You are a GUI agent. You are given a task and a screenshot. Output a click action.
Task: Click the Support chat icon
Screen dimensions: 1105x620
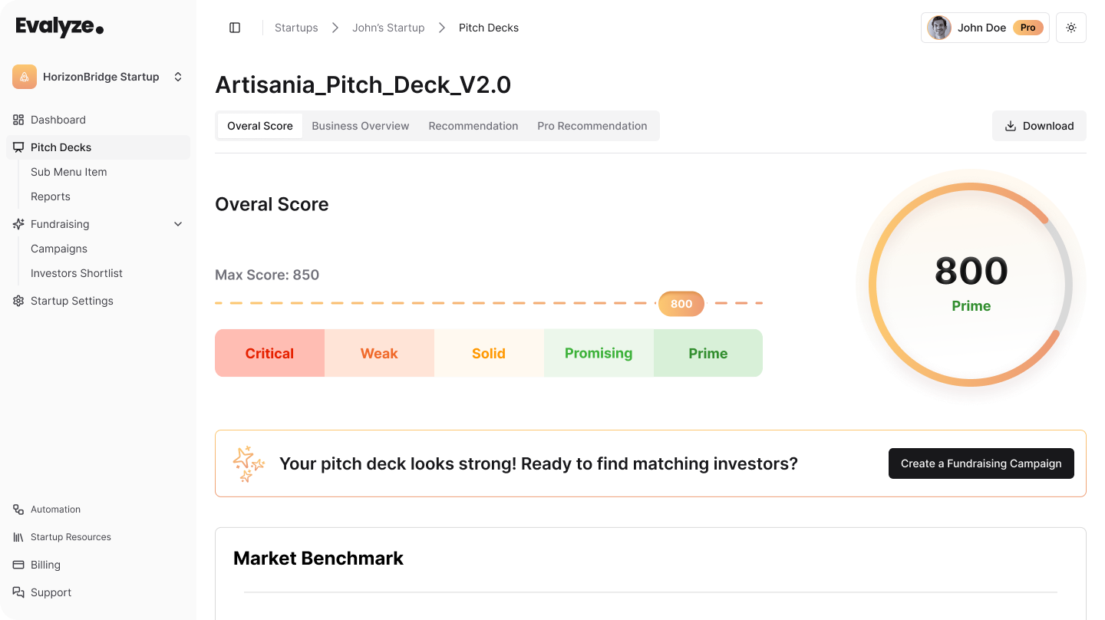pos(18,592)
